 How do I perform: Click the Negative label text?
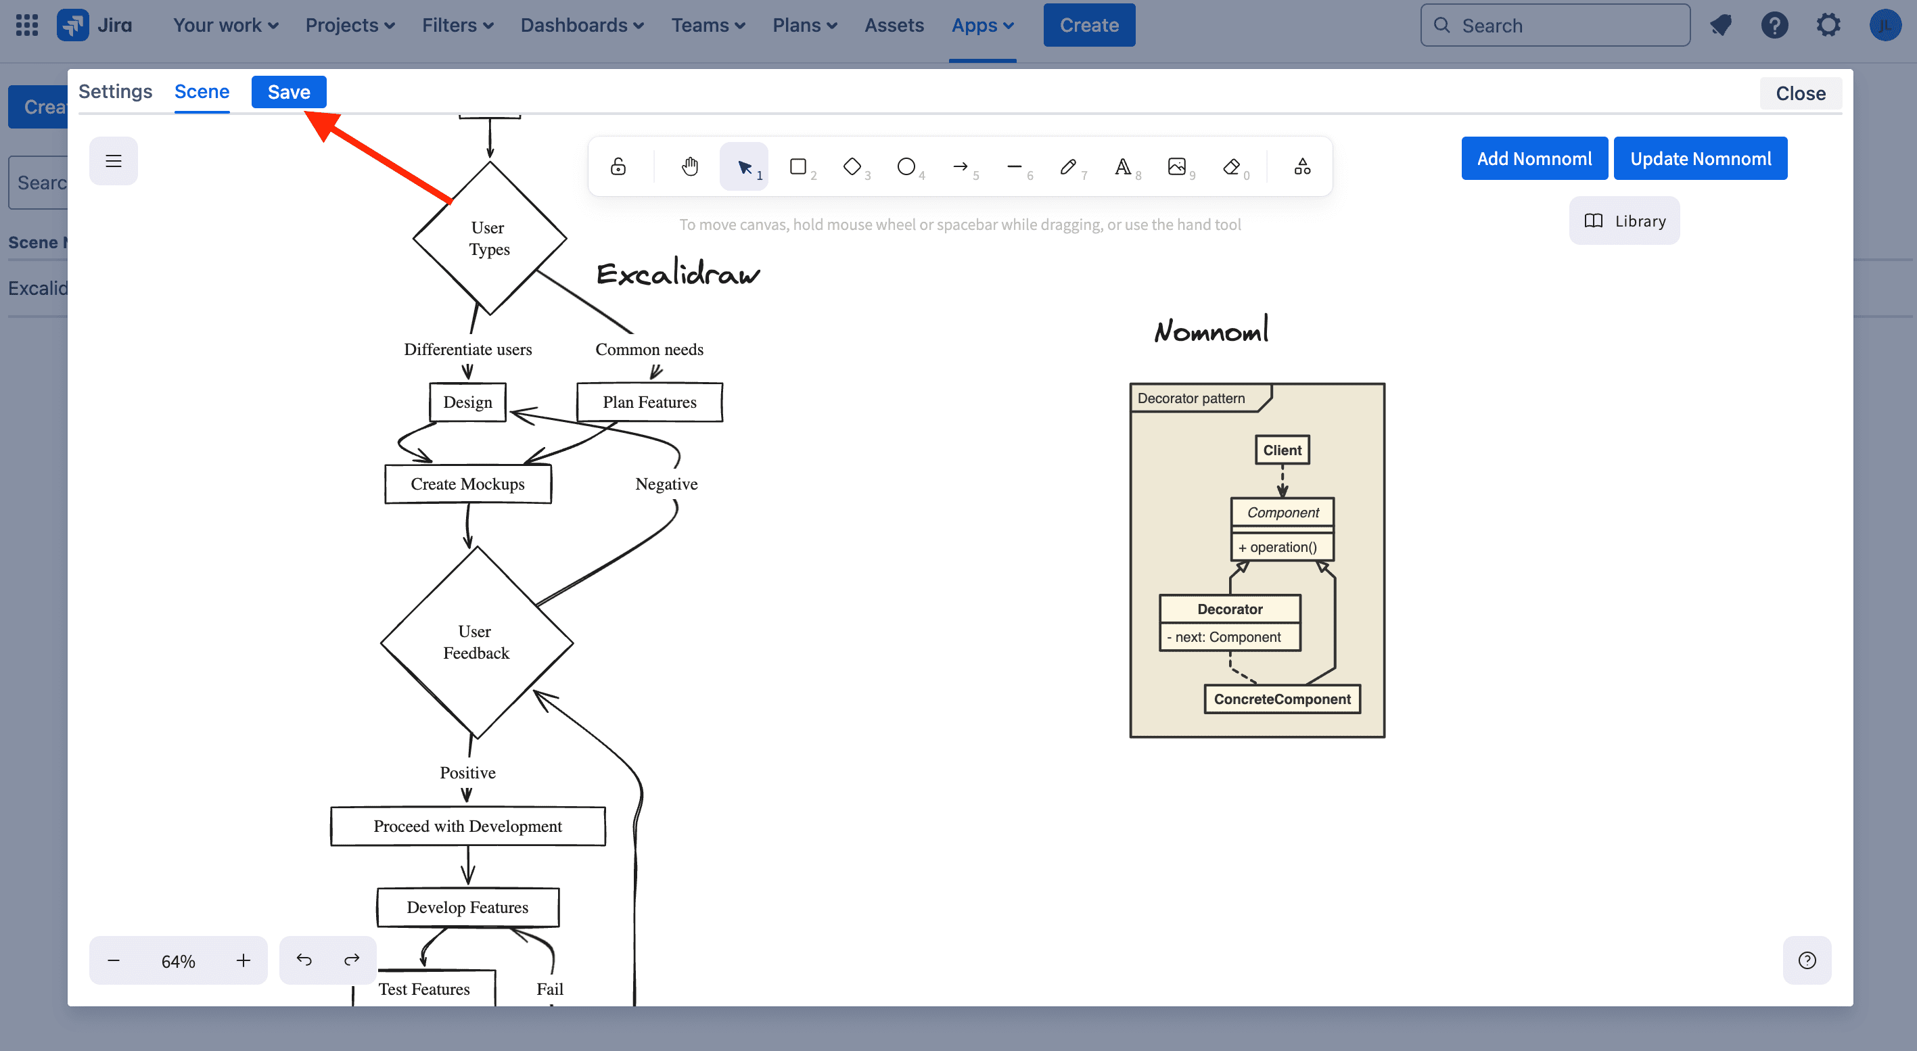point(666,484)
